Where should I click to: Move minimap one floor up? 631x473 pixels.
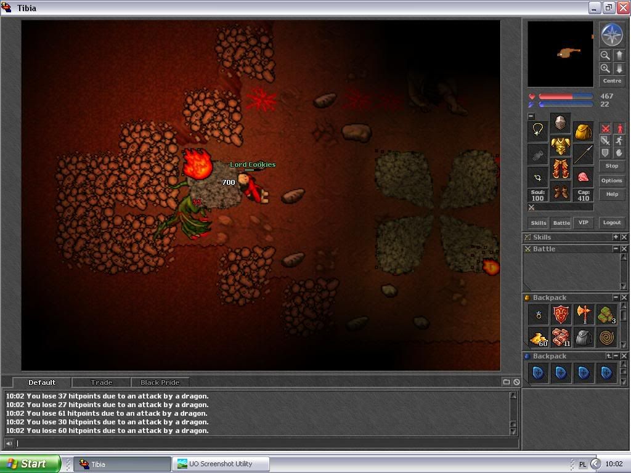(x=619, y=55)
